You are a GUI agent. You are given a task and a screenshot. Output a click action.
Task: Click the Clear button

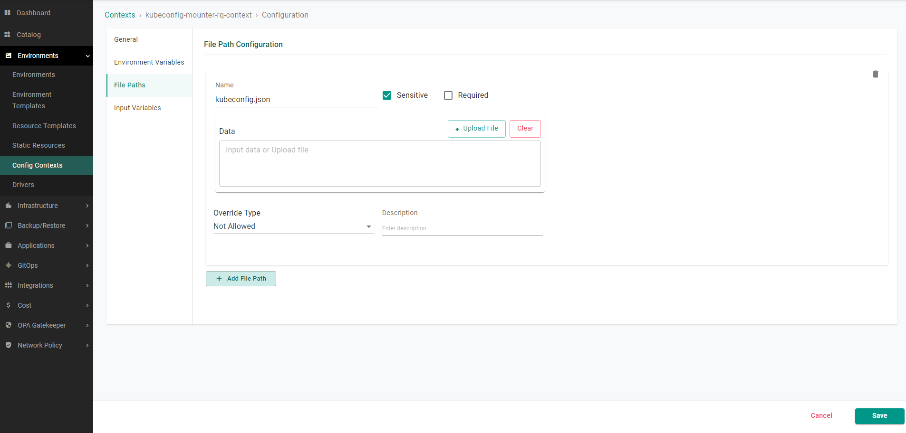[525, 129]
